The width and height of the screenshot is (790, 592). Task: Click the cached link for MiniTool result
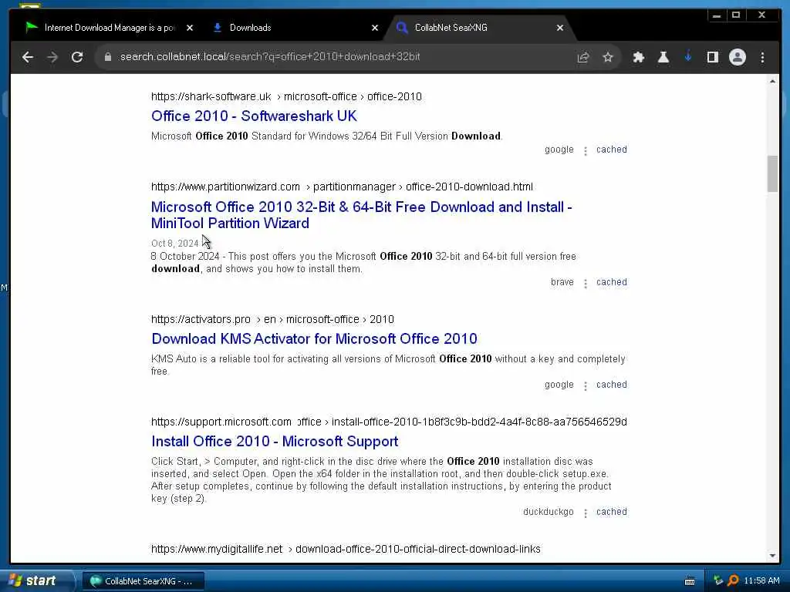click(x=612, y=282)
